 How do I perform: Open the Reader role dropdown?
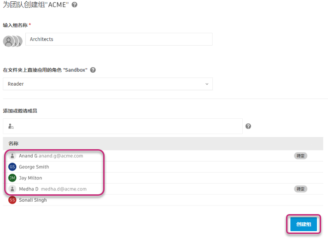tap(108, 84)
